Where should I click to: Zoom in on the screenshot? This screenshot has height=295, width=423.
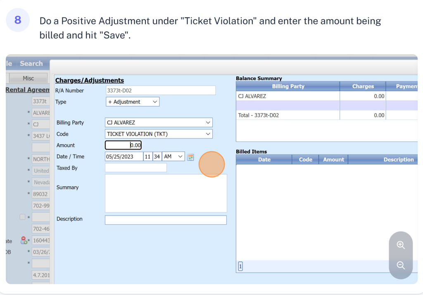(x=400, y=245)
